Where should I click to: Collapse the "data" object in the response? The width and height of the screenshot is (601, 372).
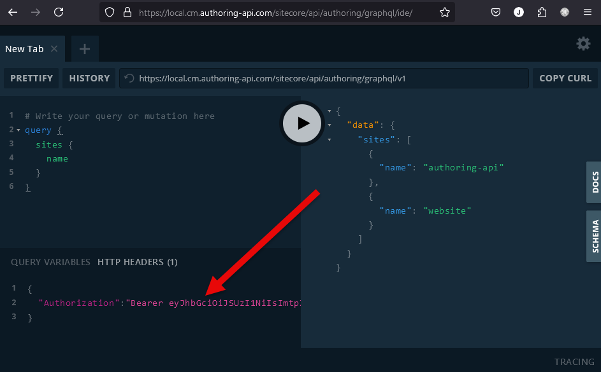329,125
